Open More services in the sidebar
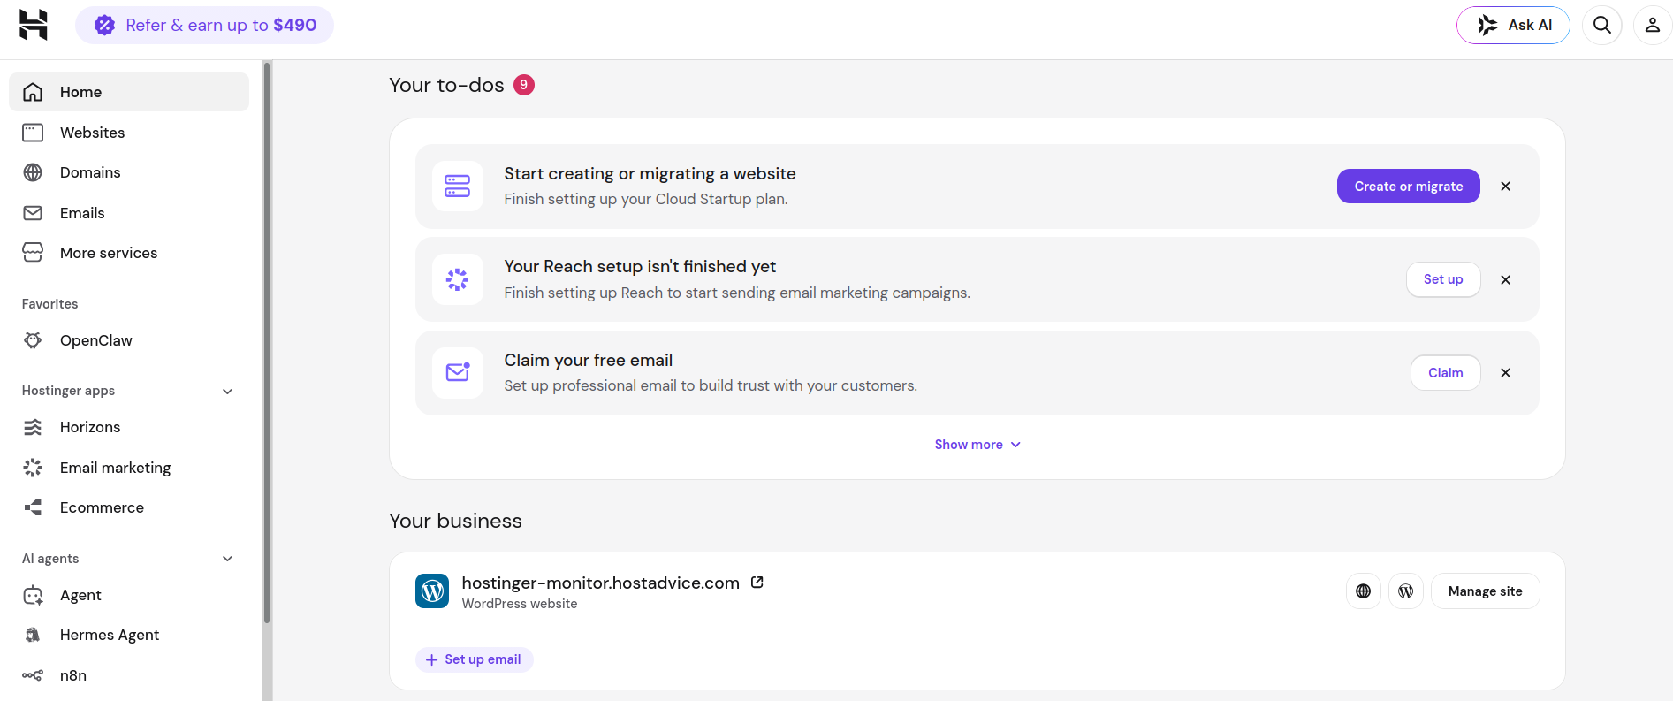The width and height of the screenshot is (1673, 701). pos(129,253)
